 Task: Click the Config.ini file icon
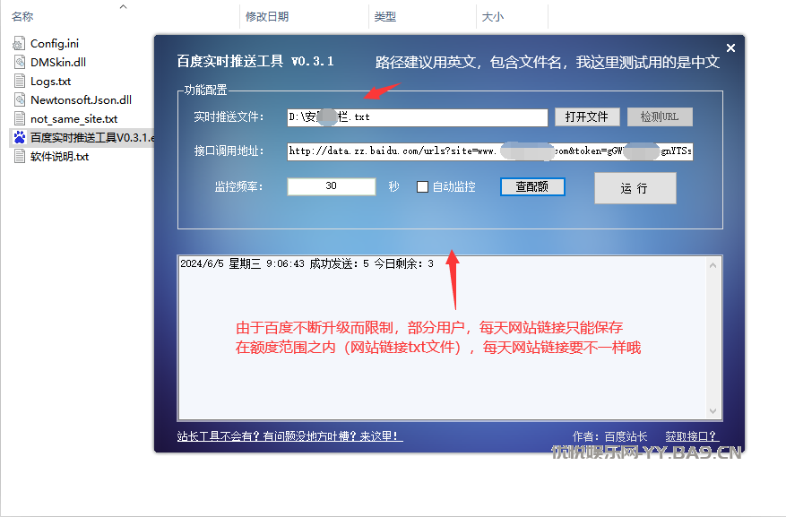pyautogui.click(x=20, y=43)
